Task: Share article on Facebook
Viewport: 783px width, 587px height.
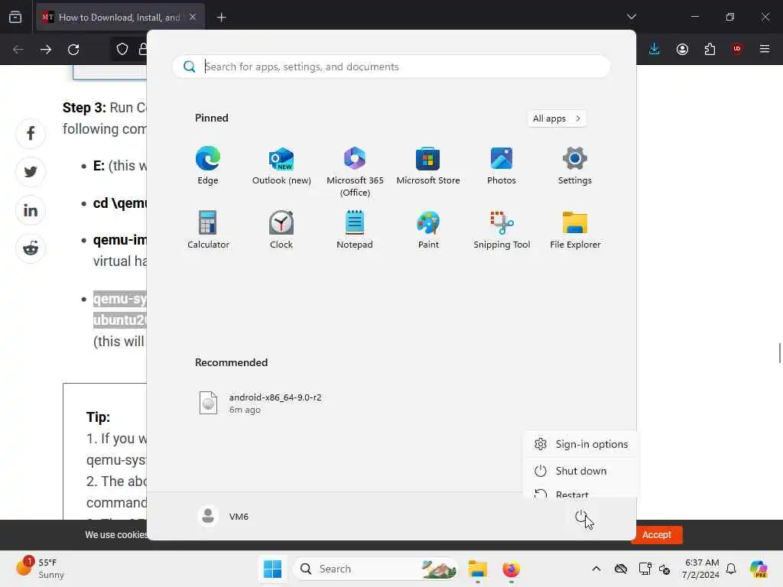Action: (x=31, y=133)
